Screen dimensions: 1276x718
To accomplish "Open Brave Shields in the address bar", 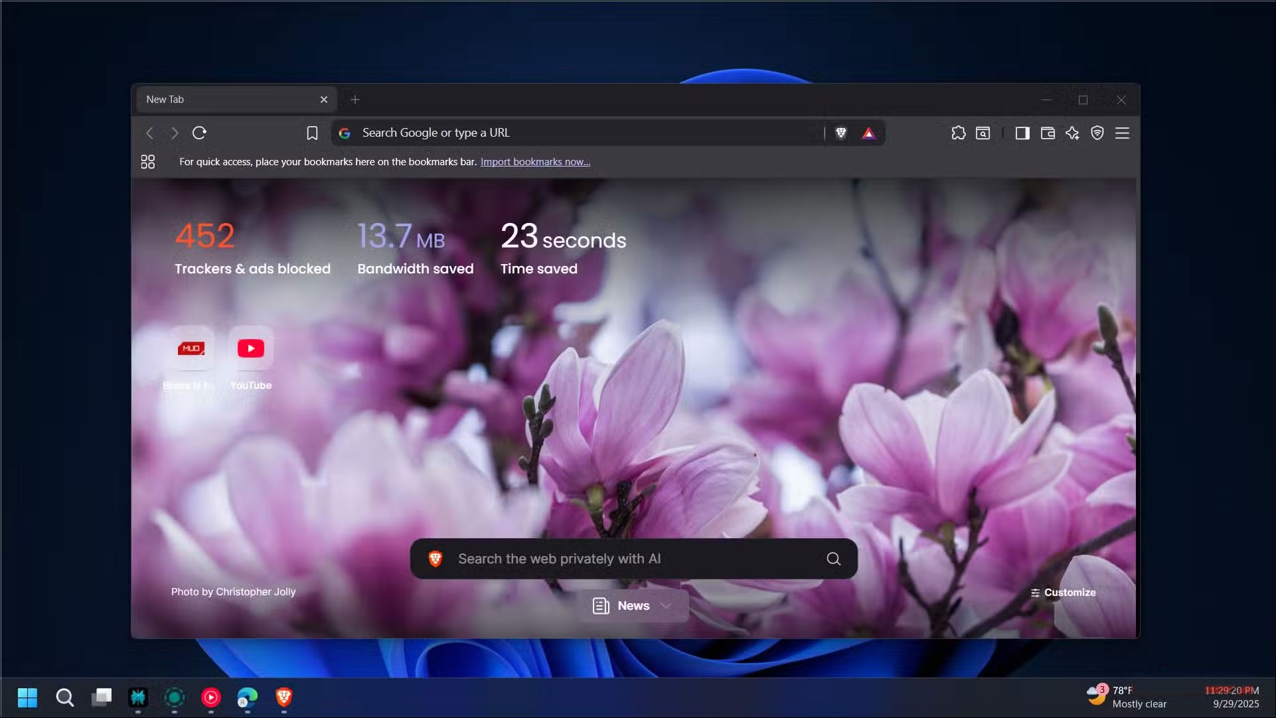I will tap(841, 133).
